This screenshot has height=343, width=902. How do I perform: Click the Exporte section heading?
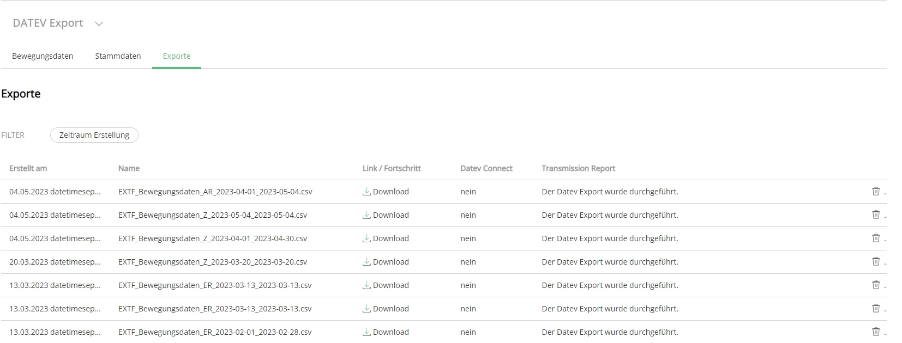tap(21, 94)
